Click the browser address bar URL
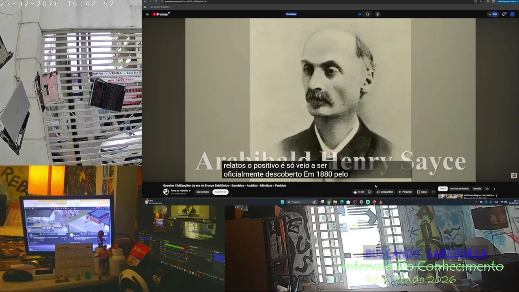Screen dimensions: 519x292 pyautogui.click(x=186, y=2)
